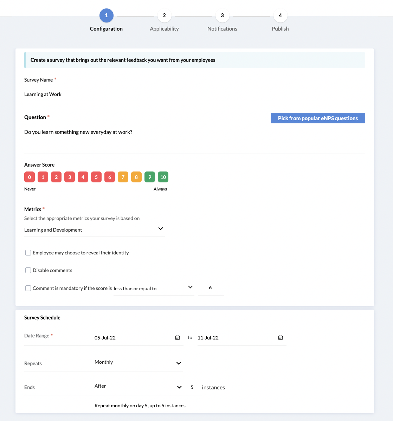The width and height of the screenshot is (393, 421).
Task: Go to step 2 Applicability
Action: 164,16
